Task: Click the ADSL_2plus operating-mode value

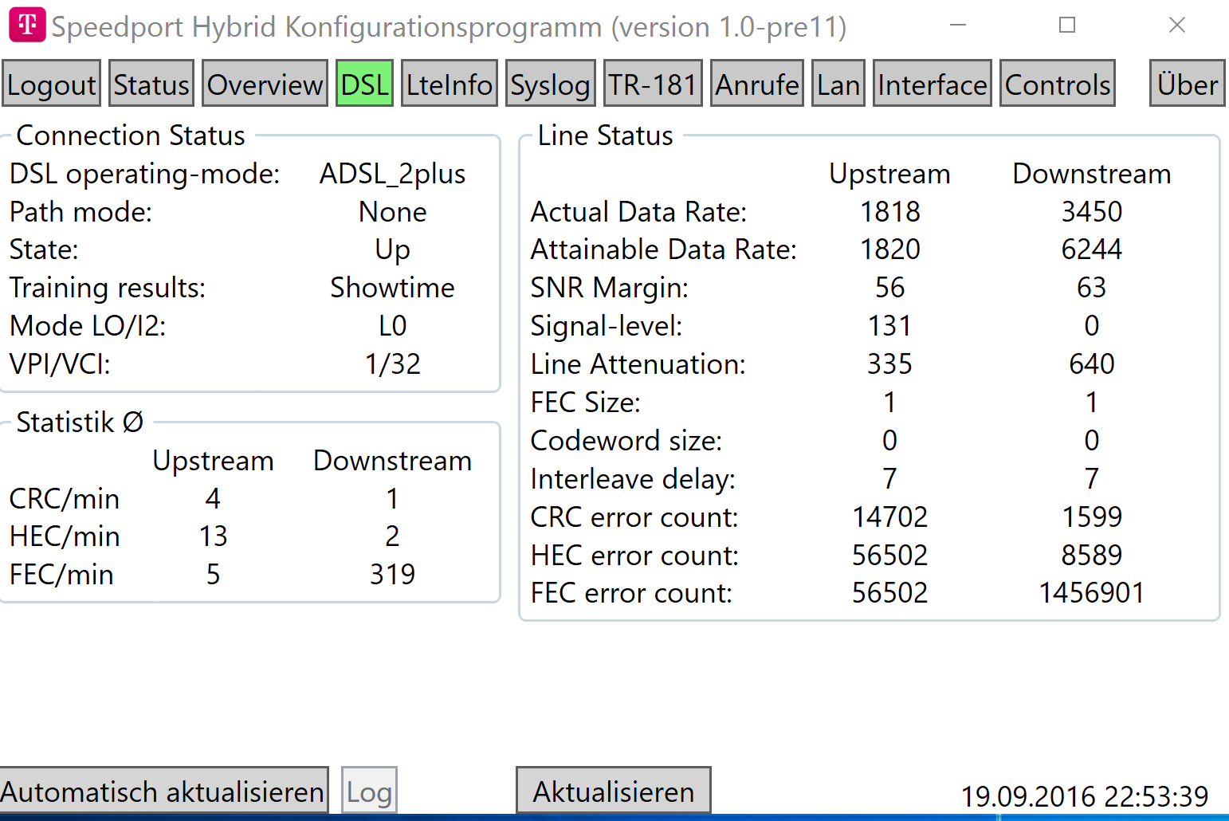Action: (392, 174)
